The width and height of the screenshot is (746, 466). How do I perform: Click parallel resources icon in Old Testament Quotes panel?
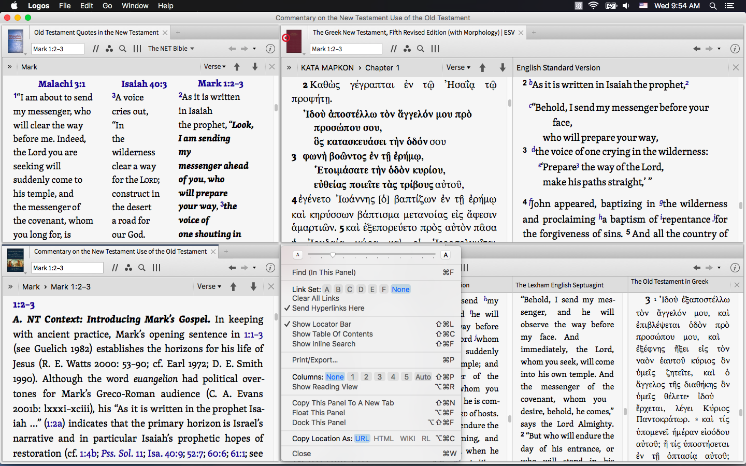pos(96,49)
